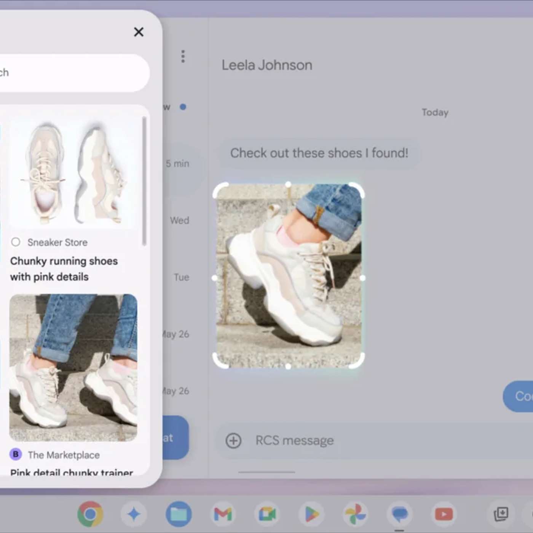The image size is (533, 533).
Task: Click the search results panel scrollbar
Action: 144,181
